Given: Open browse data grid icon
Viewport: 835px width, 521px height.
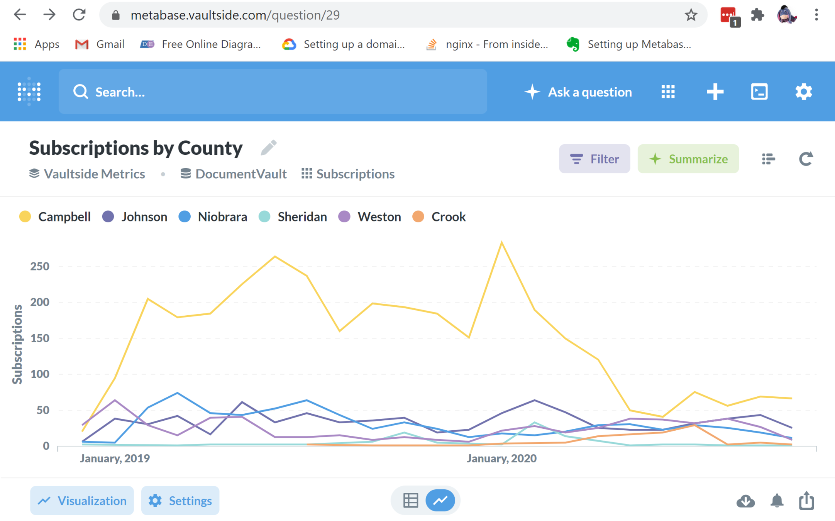Looking at the screenshot, I should [x=668, y=92].
